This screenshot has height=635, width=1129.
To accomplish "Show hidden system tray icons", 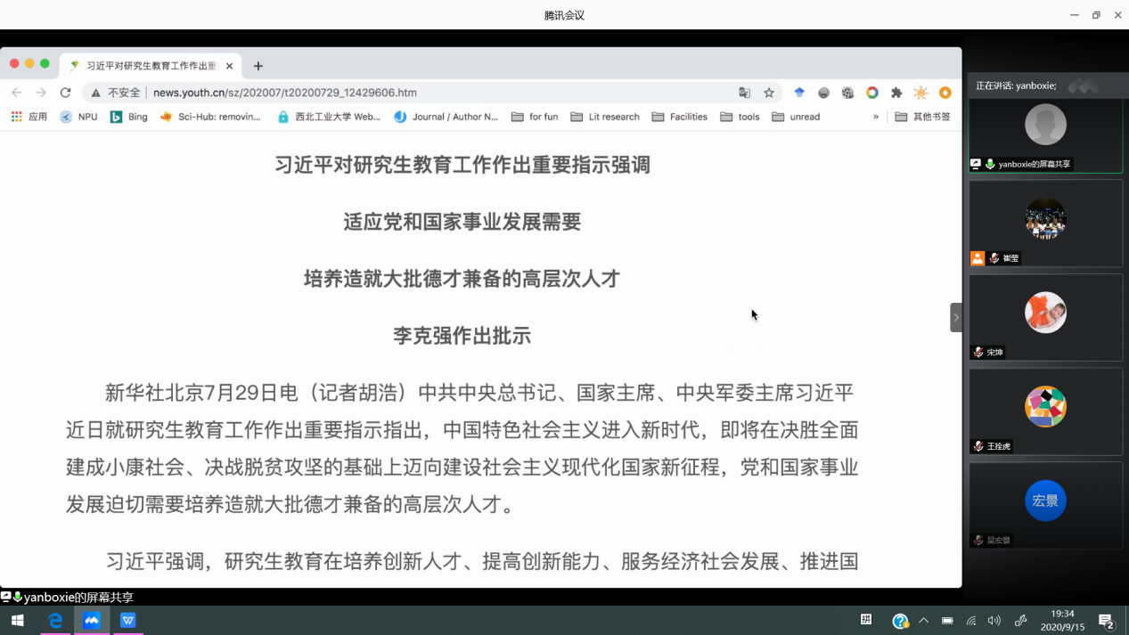I will [x=923, y=621].
